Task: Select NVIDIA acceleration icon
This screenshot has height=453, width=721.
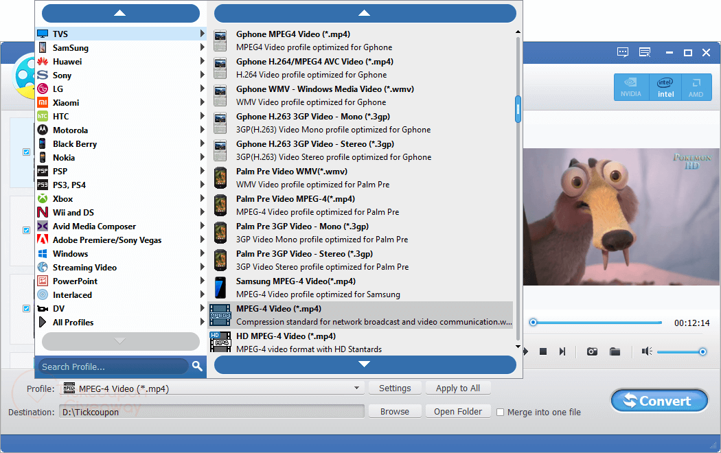Action: (x=631, y=87)
